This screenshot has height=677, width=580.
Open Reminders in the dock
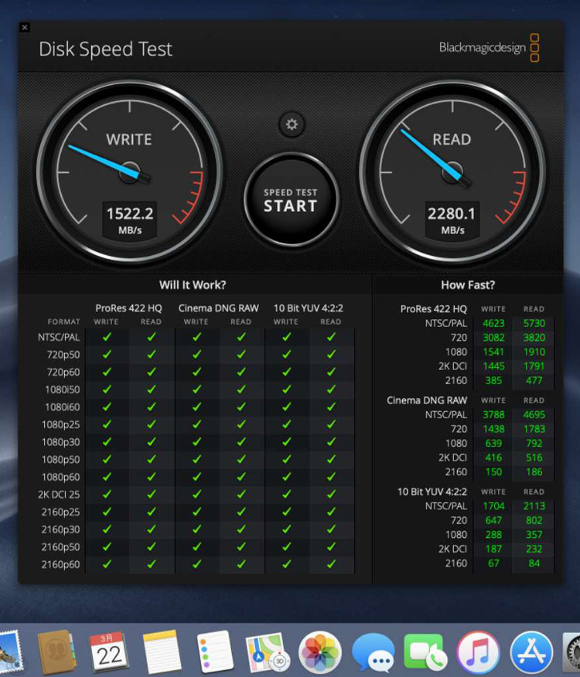coord(214,651)
